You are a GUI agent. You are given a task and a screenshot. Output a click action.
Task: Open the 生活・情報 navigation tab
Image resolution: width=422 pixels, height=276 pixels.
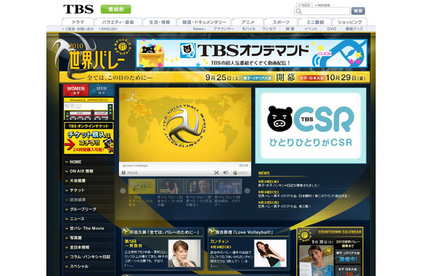tap(159, 22)
